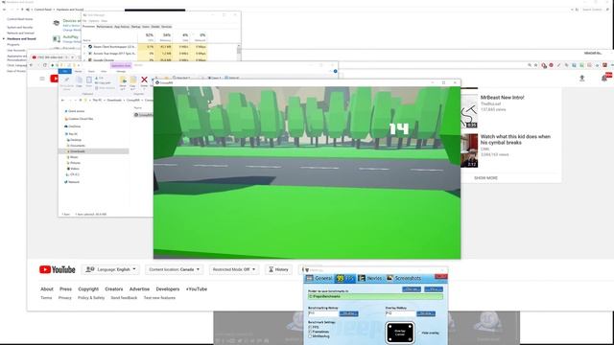Select Documents in Explorer tree
Image resolution: width=614 pixels, height=345 pixels.
(x=78, y=146)
